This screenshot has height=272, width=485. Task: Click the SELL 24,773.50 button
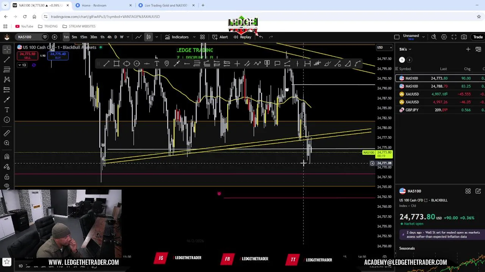(x=27, y=56)
